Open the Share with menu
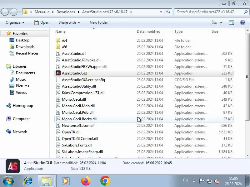This screenshot has height=187, width=250. (69, 22)
